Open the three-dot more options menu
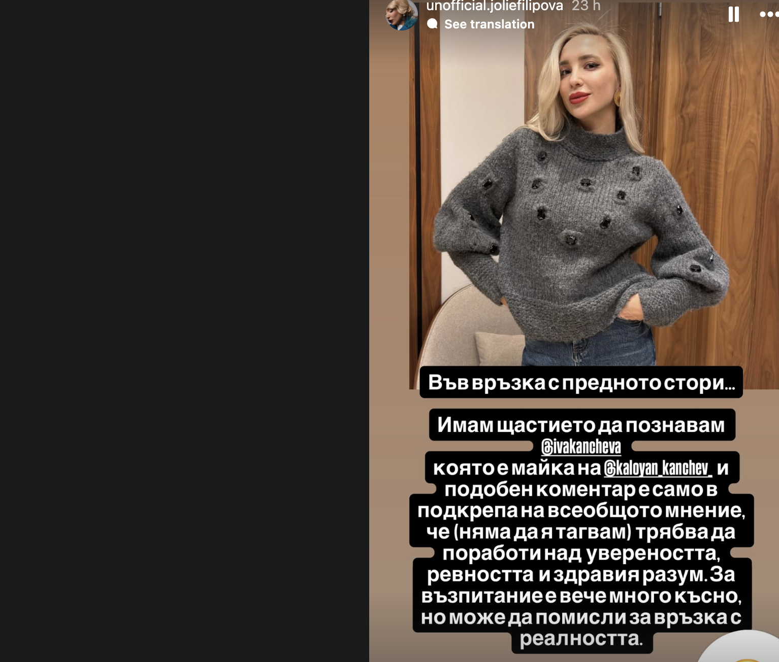The height and width of the screenshot is (662, 779). pyautogui.click(x=769, y=14)
